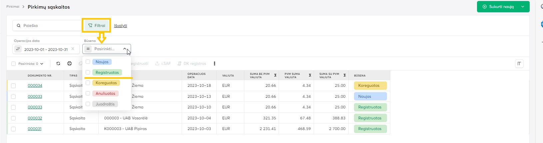This screenshot has height=143, width=543.
Task: Click the refresh list icon
Action: (x=58, y=64)
